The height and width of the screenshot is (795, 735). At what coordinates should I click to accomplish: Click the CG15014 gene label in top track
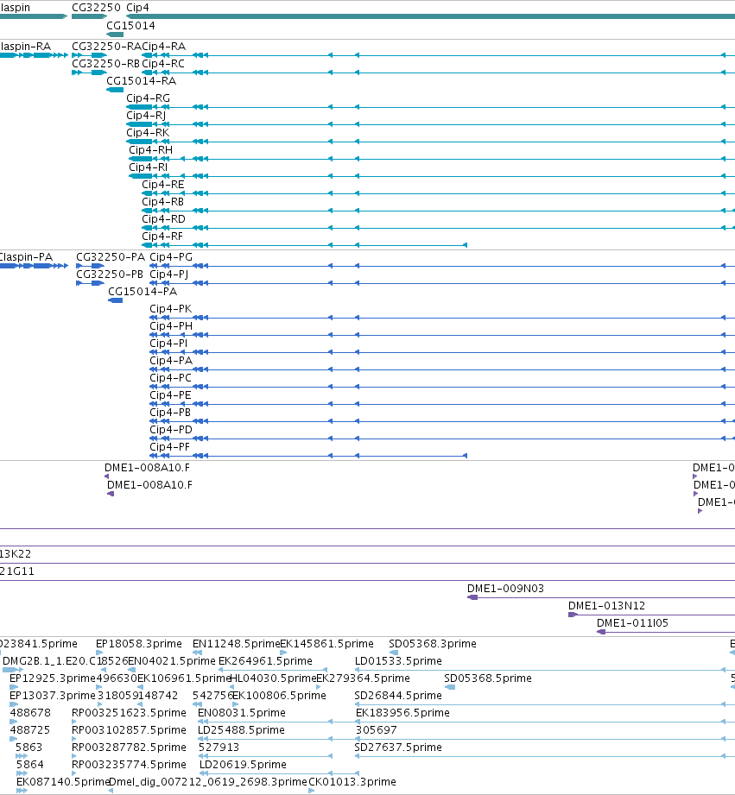coord(130,26)
